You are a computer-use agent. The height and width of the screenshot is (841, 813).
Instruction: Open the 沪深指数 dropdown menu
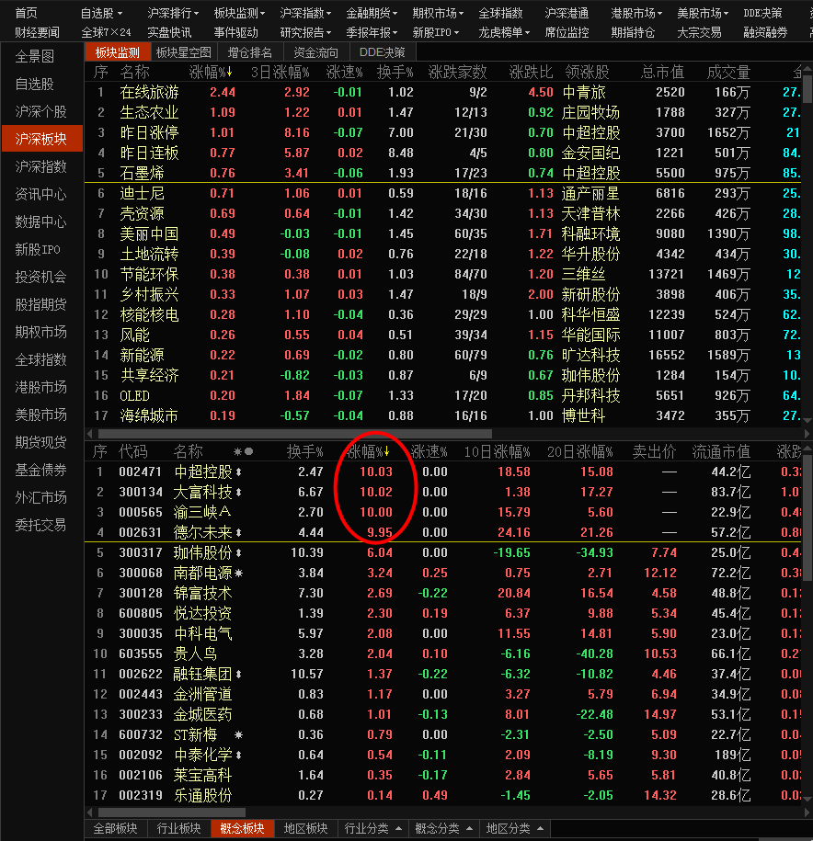point(305,13)
